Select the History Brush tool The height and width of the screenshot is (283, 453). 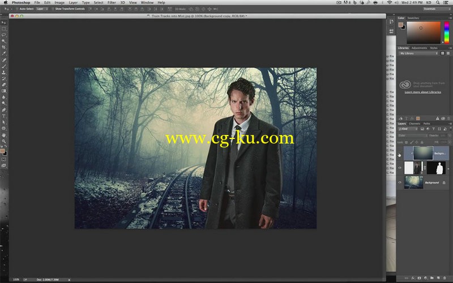tap(4, 79)
